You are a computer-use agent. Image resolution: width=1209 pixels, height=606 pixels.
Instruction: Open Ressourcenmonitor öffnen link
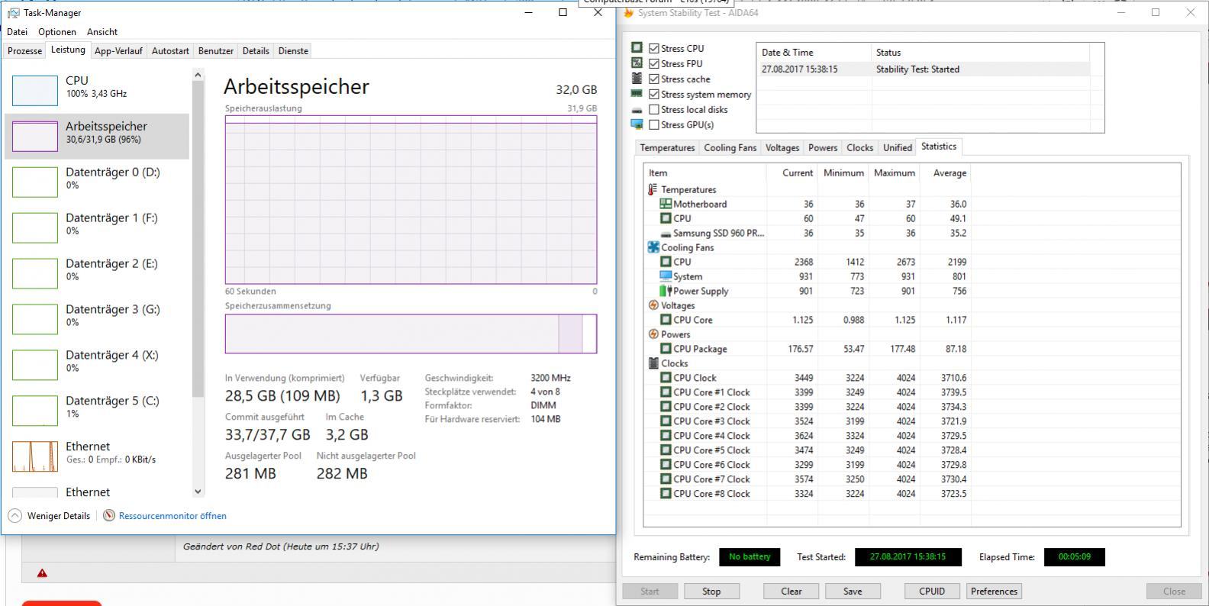pos(172,516)
